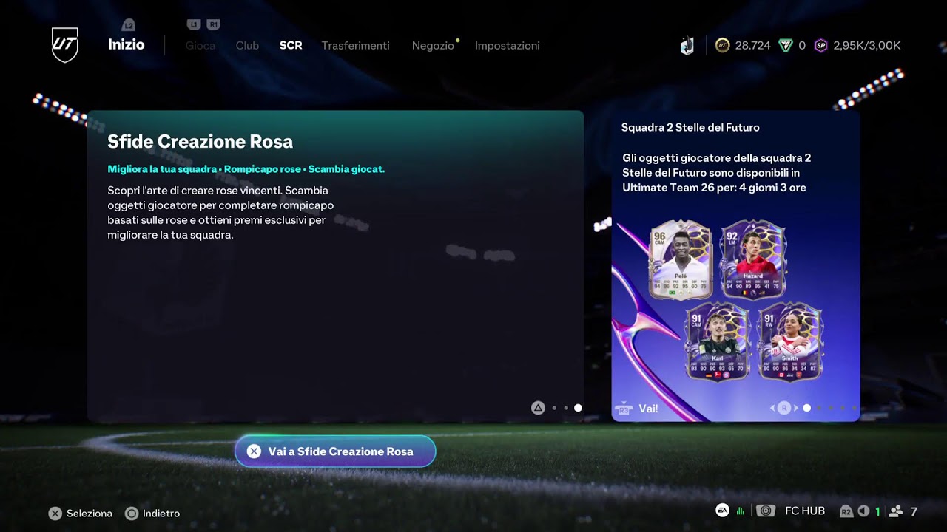Click the EA logo icon
This screenshot has height=532, width=947.
[x=722, y=511]
